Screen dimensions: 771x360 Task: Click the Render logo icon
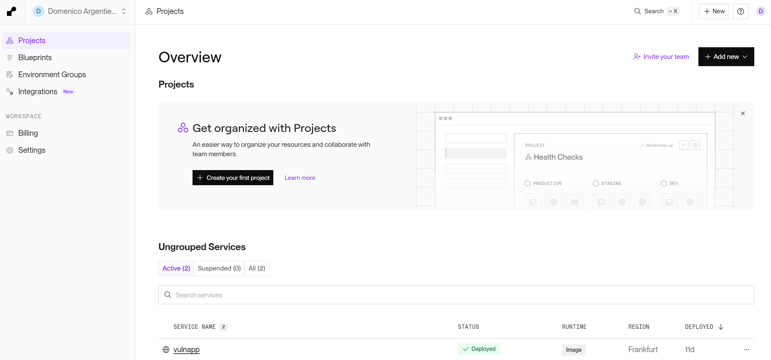tap(12, 11)
